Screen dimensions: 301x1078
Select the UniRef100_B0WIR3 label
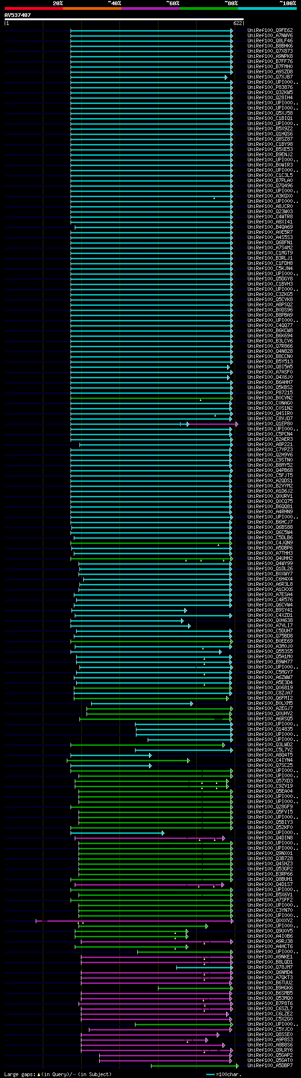pos(270,165)
